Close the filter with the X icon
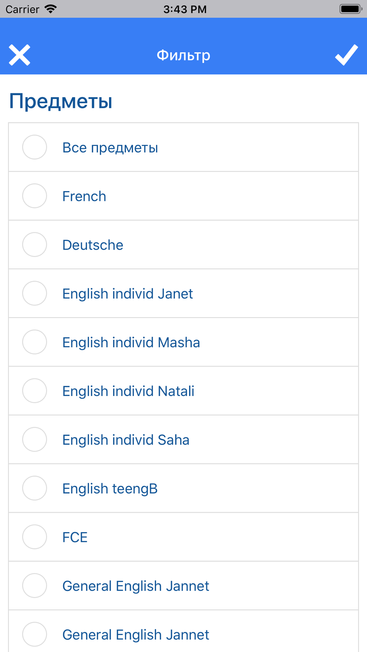Viewport: 367px width, 652px height. point(19,55)
